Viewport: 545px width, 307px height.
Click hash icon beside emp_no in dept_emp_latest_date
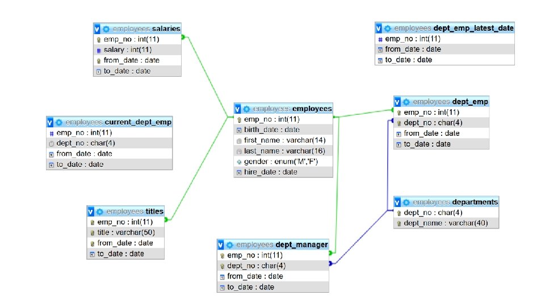(380, 39)
